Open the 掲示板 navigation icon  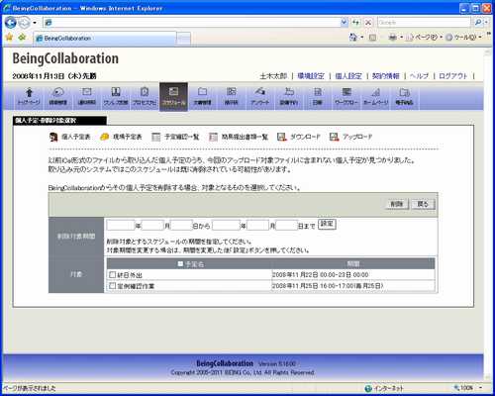pyautogui.click(x=231, y=96)
